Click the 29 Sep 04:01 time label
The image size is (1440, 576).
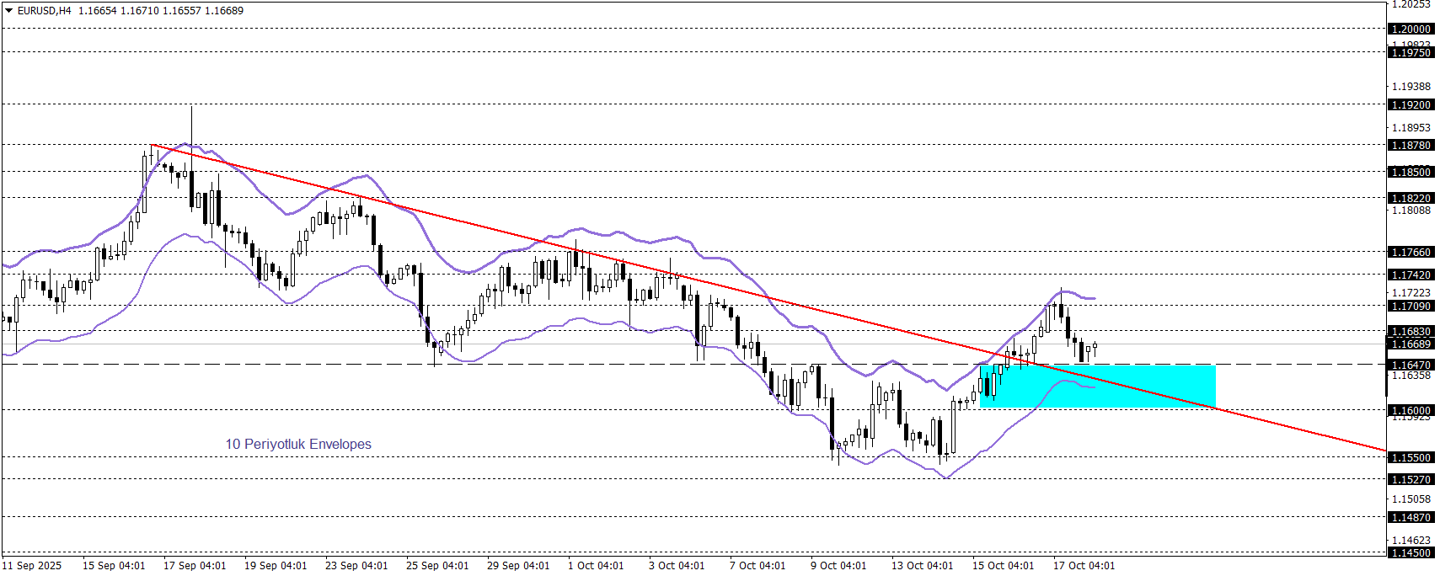pyautogui.click(x=518, y=565)
